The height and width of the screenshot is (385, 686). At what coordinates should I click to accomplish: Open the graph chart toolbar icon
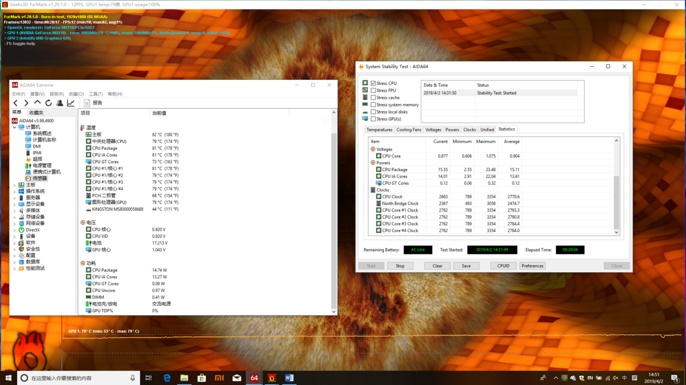[71, 103]
